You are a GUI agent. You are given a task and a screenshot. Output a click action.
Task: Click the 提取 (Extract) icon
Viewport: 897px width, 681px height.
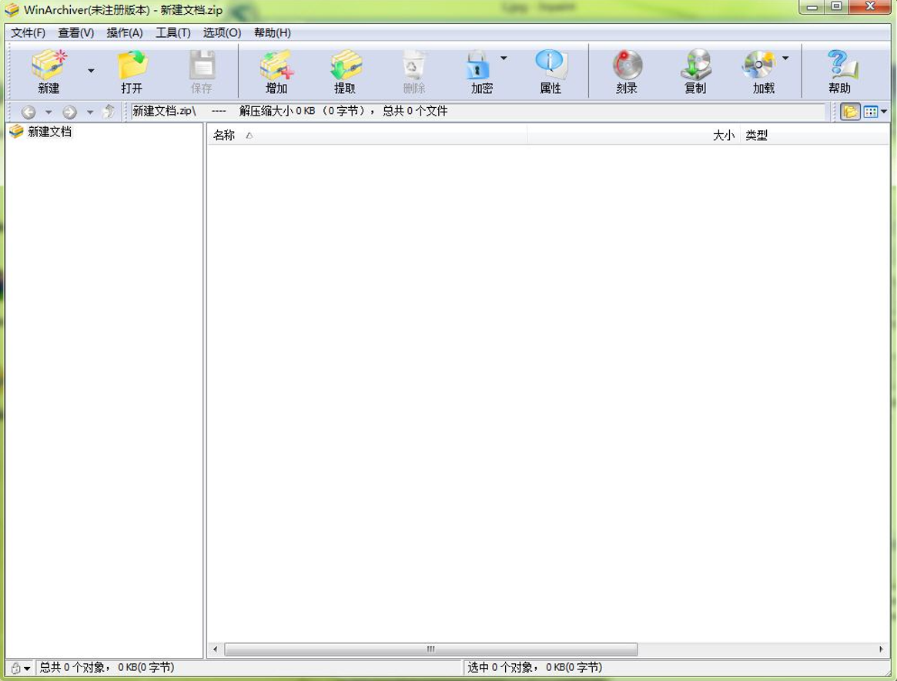[346, 65]
